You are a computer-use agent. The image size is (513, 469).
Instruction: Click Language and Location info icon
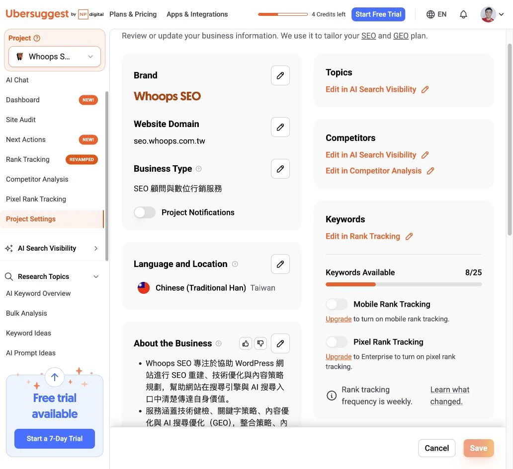(x=235, y=264)
